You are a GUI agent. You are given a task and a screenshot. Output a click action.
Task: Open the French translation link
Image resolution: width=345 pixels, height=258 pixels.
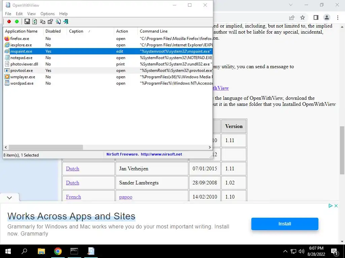(x=73, y=197)
